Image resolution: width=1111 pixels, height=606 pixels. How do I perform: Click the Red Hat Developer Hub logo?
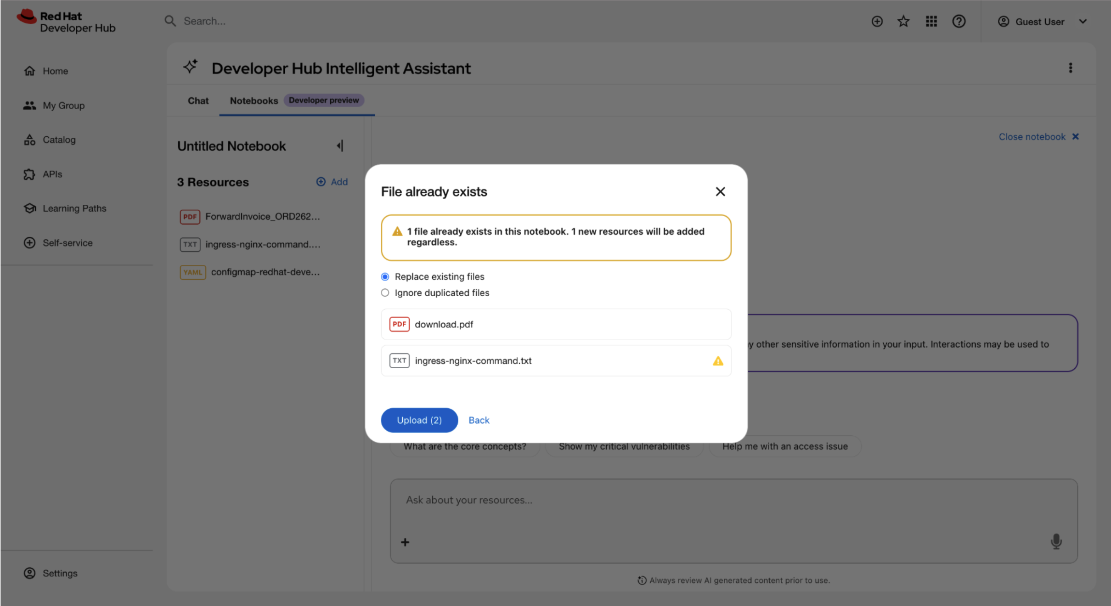(x=66, y=22)
